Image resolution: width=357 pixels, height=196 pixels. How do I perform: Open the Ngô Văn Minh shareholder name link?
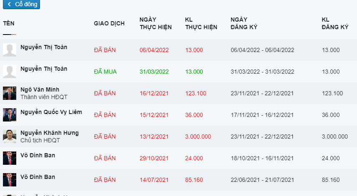(x=40, y=89)
